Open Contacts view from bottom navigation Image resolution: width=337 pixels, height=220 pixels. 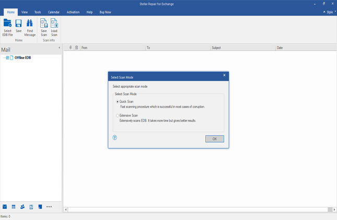tap(22, 206)
